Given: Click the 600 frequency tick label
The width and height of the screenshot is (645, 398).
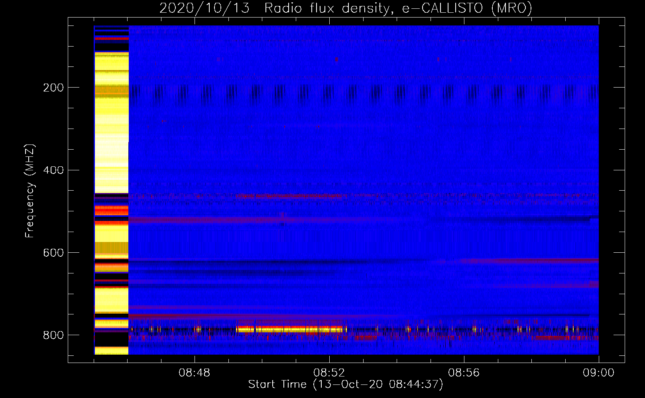Looking at the screenshot, I should [53, 253].
